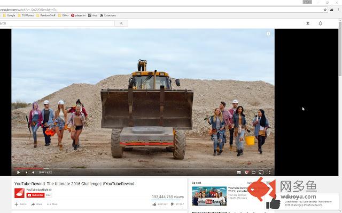Screen dimensions: 342x213
Task: Open the Google bookmarks folder
Action: (x=9, y=15)
